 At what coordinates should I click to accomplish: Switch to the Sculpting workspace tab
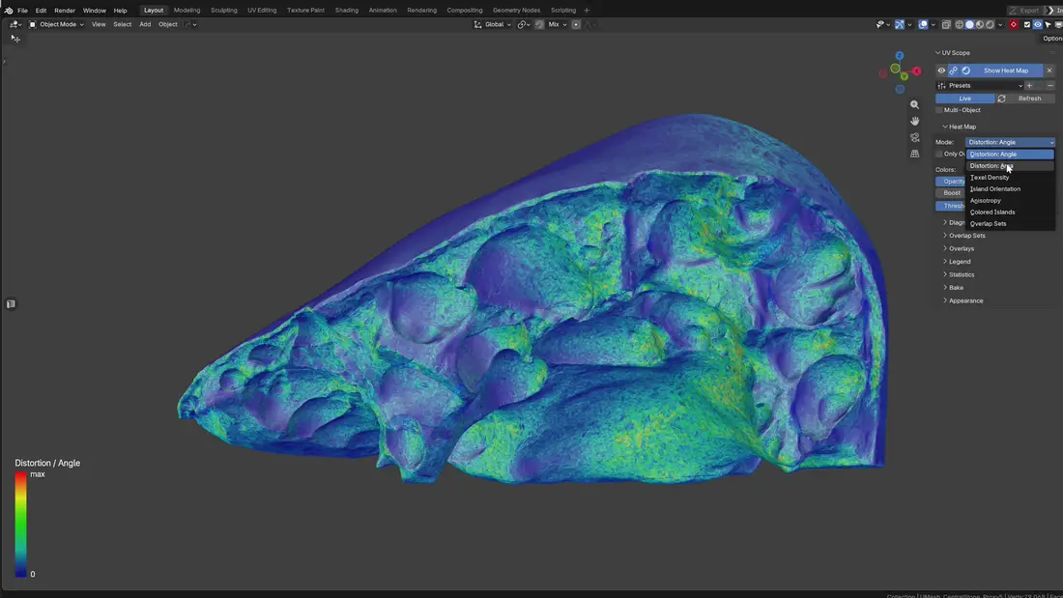pos(224,11)
